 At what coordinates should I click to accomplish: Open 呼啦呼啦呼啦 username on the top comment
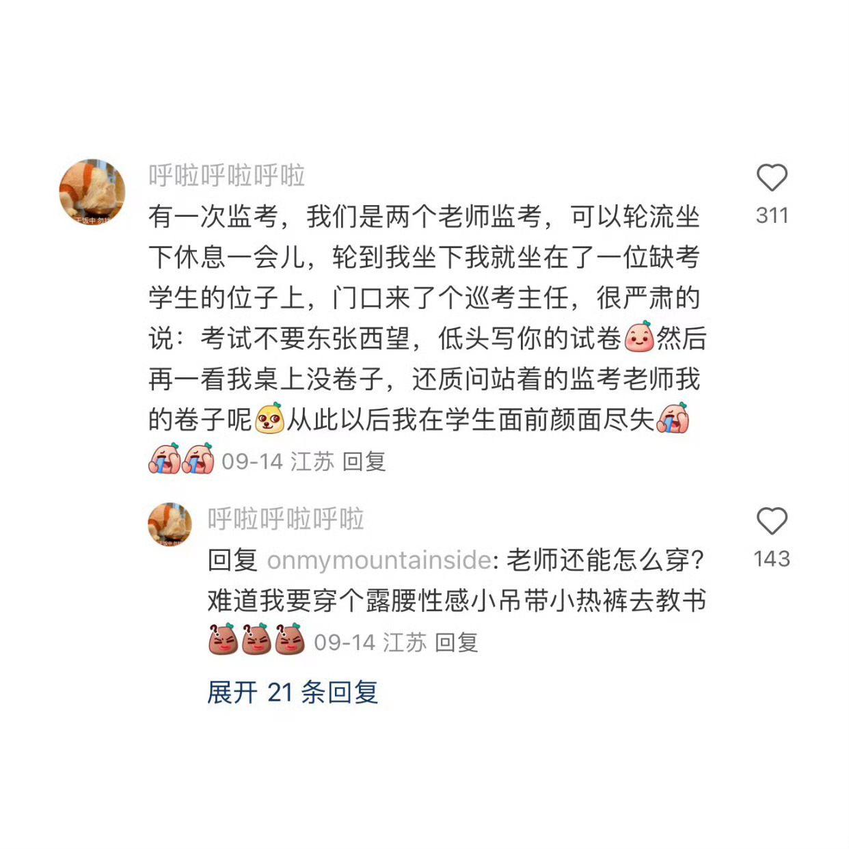point(227,176)
